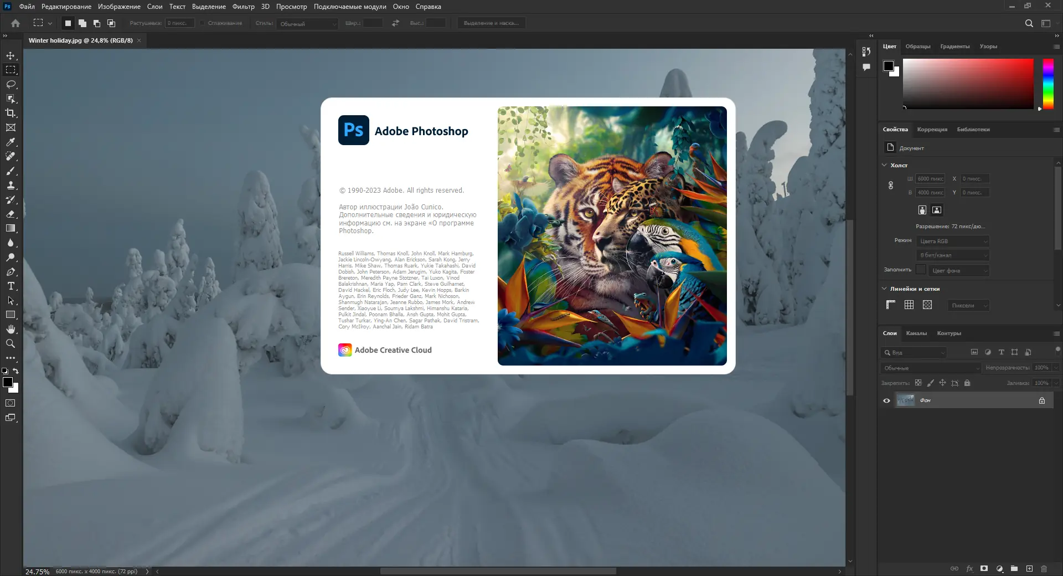The width and height of the screenshot is (1063, 576).
Task: Toggle lock transparent pixels in Закрепить row
Action: coord(918,383)
